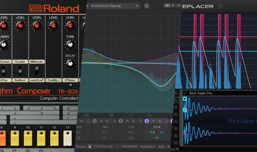Switch to comparison state B
Viewport: 257px width, 152px height.
pyautogui.click(x=178, y=6)
